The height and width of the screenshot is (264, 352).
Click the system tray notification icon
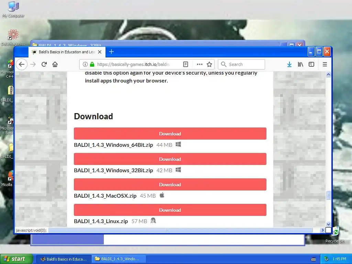(x=327, y=259)
